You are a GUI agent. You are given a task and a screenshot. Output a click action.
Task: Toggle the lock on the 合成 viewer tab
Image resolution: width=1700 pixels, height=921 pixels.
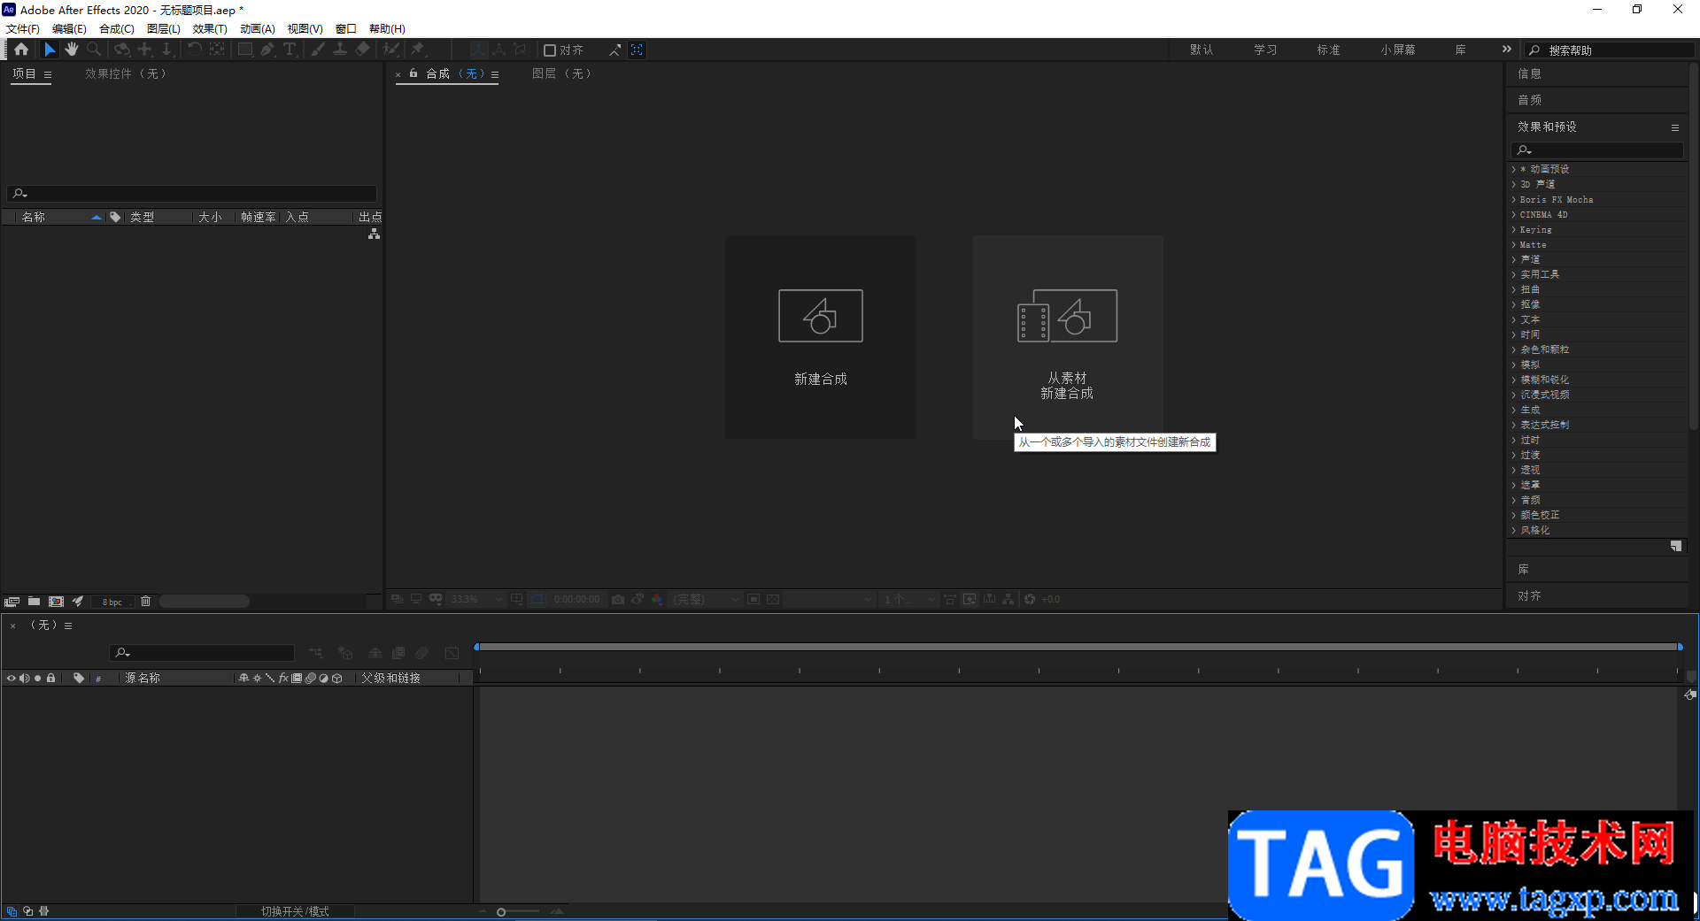(x=413, y=73)
